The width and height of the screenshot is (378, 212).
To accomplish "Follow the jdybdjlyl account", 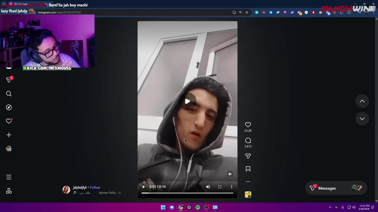I will tap(95, 187).
